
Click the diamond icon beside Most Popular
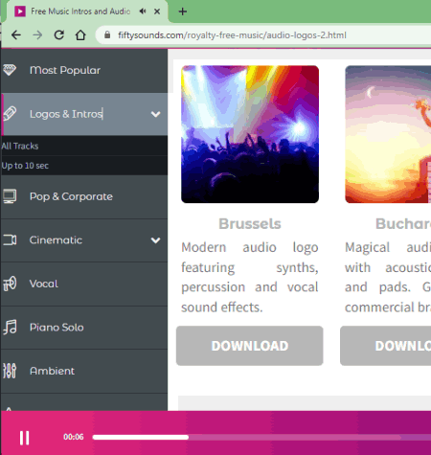click(10, 70)
